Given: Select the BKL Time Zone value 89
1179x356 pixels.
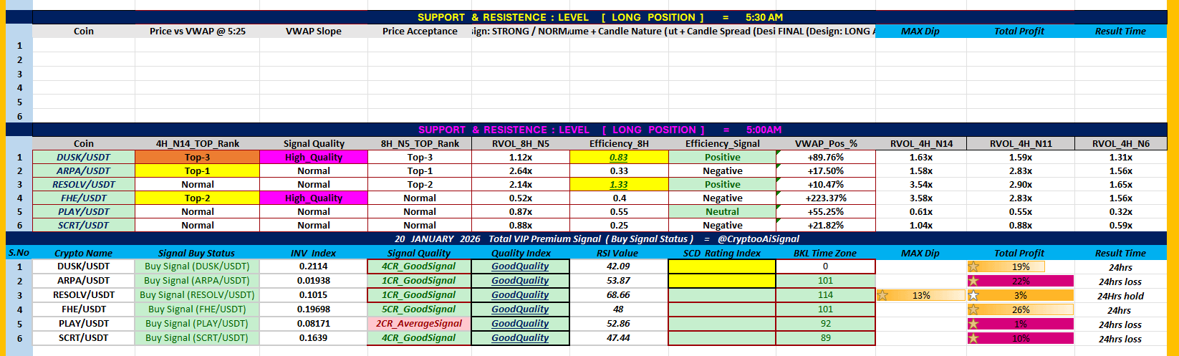Looking at the screenshot, I should [x=825, y=338].
